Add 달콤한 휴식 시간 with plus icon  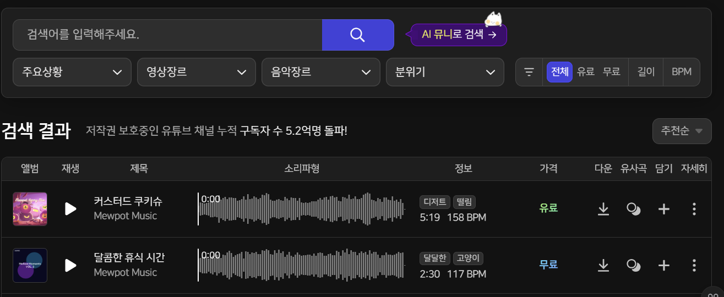pyautogui.click(x=664, y=266)
